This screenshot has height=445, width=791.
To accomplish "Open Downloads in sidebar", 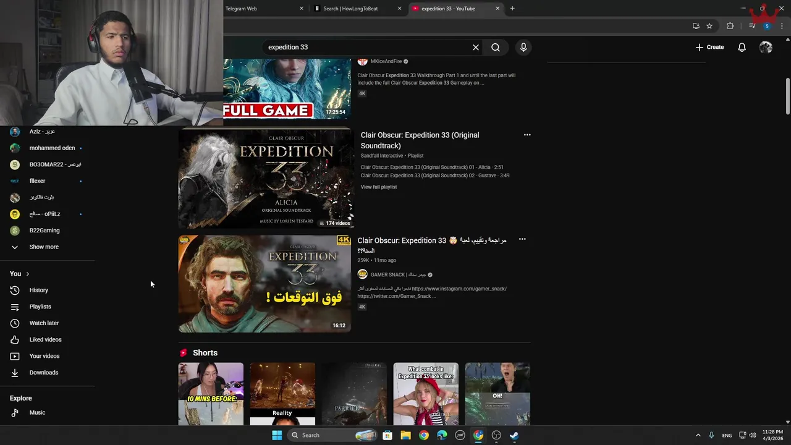I will (x=44, y=373).
